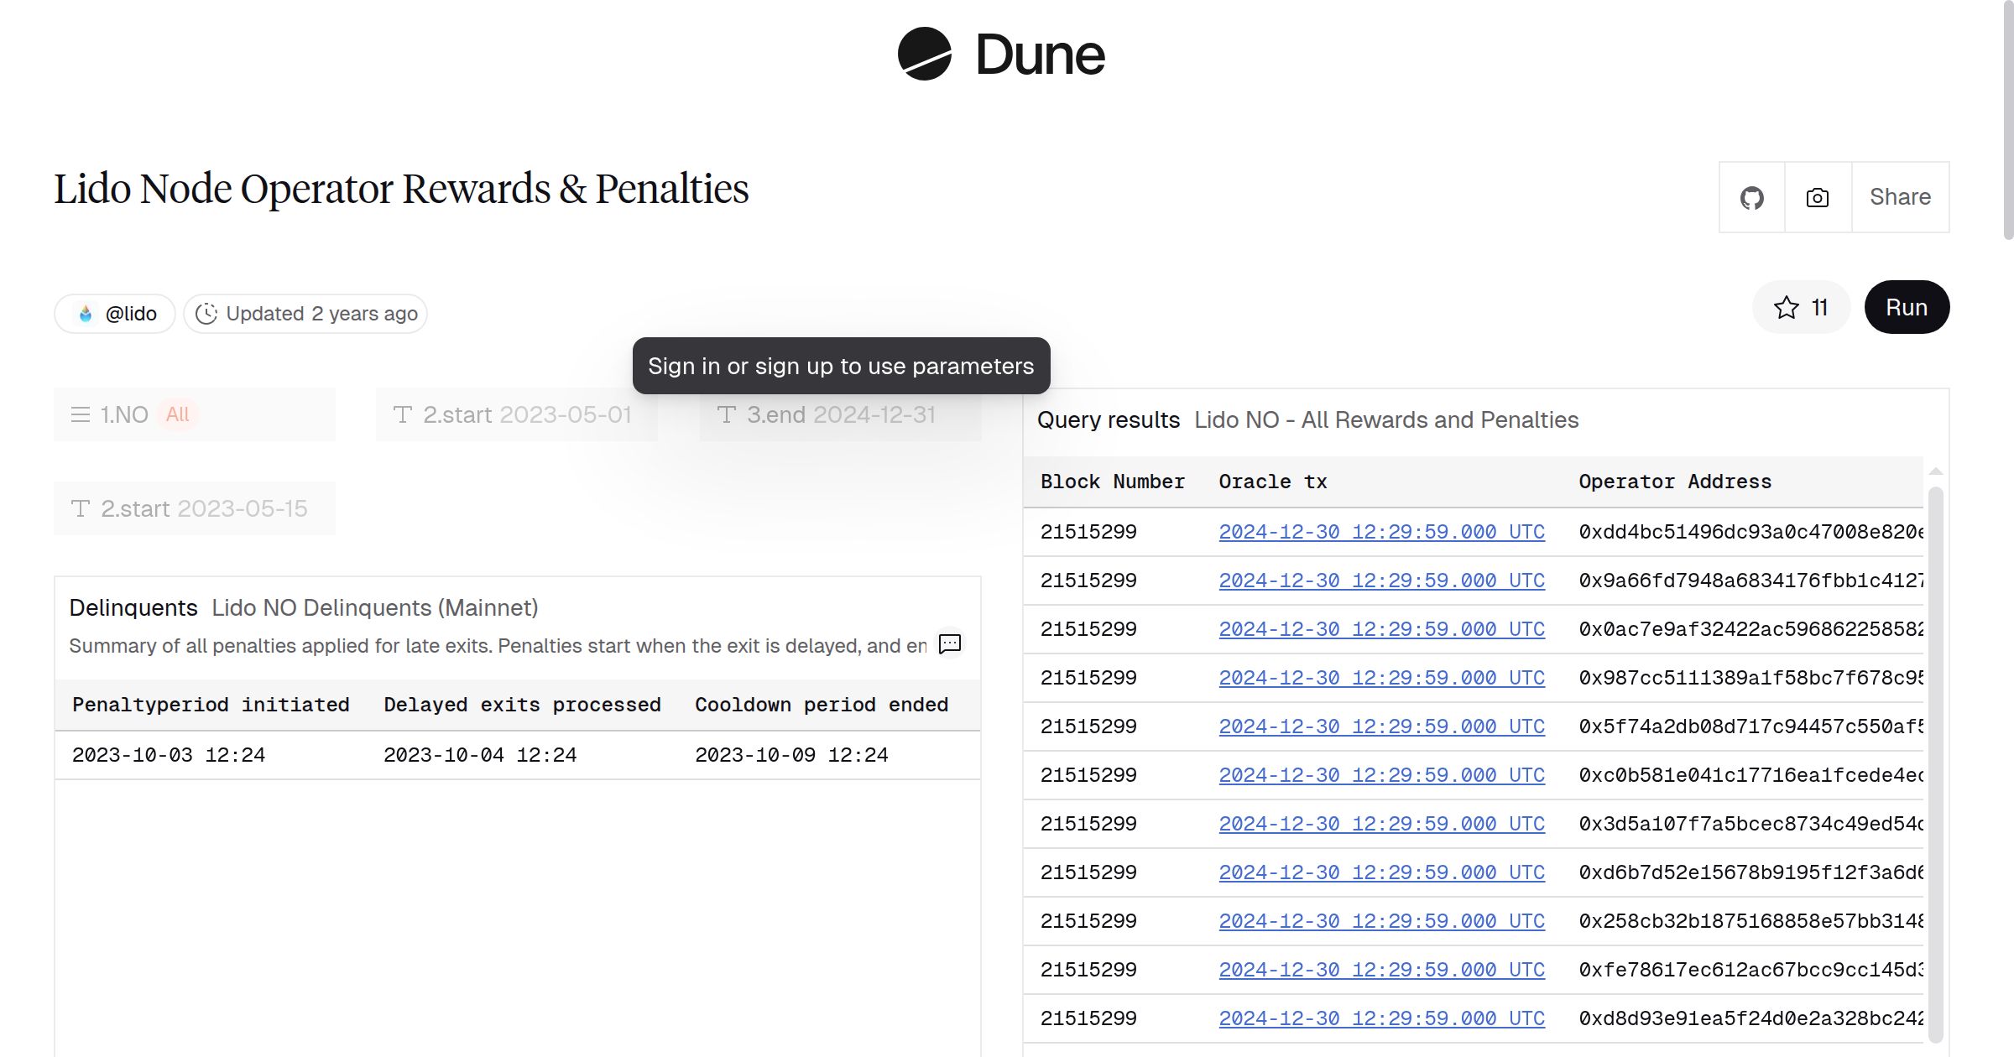The image size is (2014, 1057).
Task: Click the 2.start 2023-05-15 parameter field
Action: click(195, 508)
